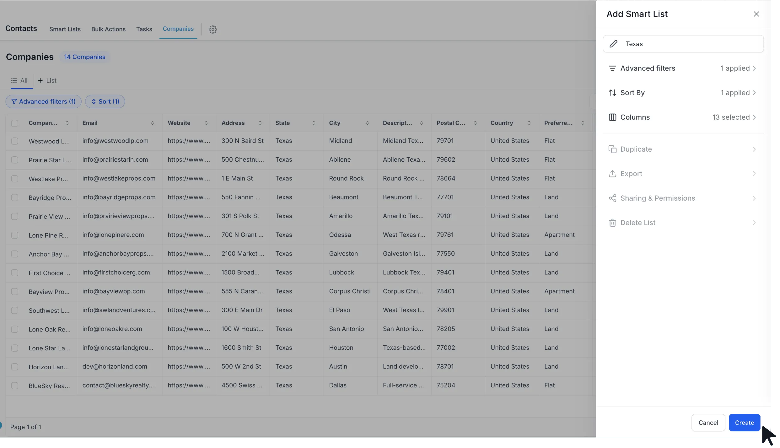Click the Create button
Screen dimensions: 780x448
(x=745, y=423)
